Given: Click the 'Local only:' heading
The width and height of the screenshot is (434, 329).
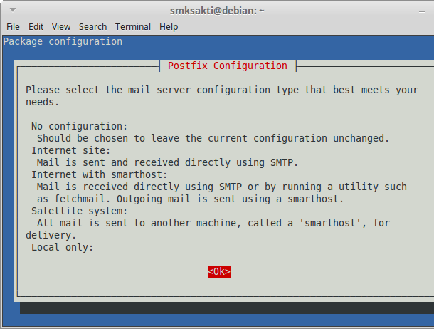Looking at the screenshot, I should [63, 247].
